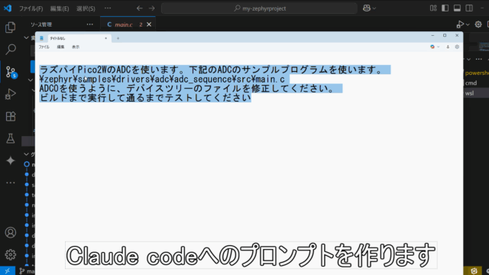Image resolution: width=489 pixels, height=275 pixels.
Task: Go back with the navigation arrow
Action: (x=139, y=8)
